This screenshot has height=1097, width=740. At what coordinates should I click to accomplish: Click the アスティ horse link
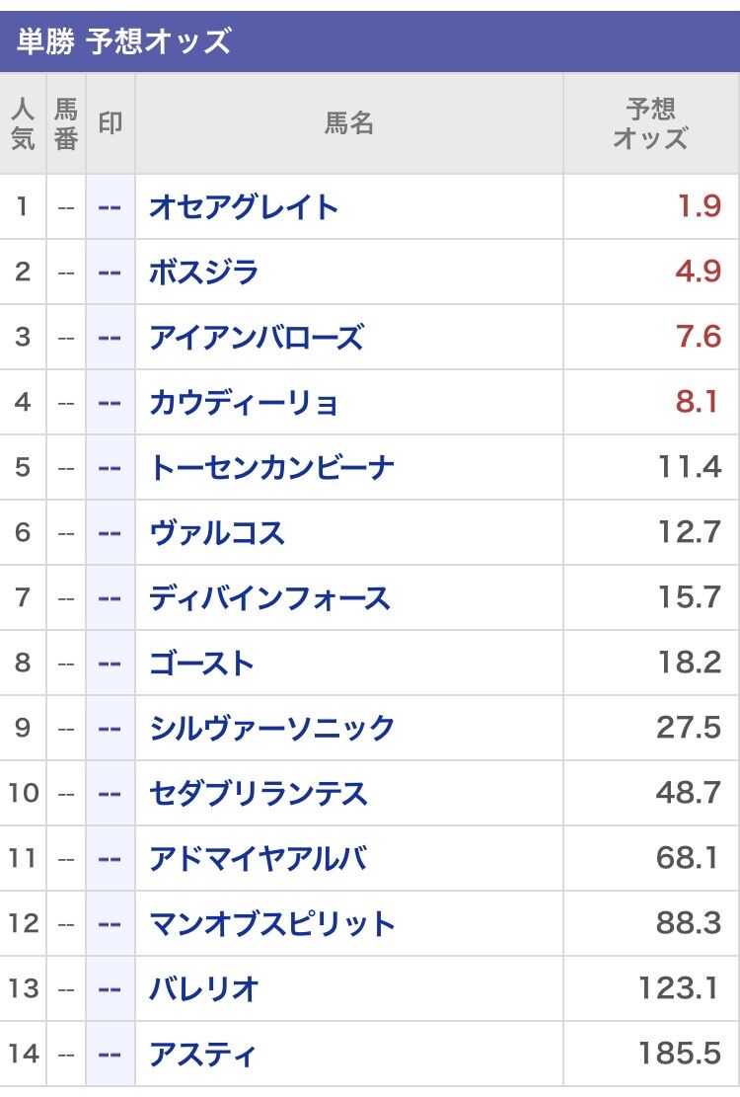pos(202,1054)
